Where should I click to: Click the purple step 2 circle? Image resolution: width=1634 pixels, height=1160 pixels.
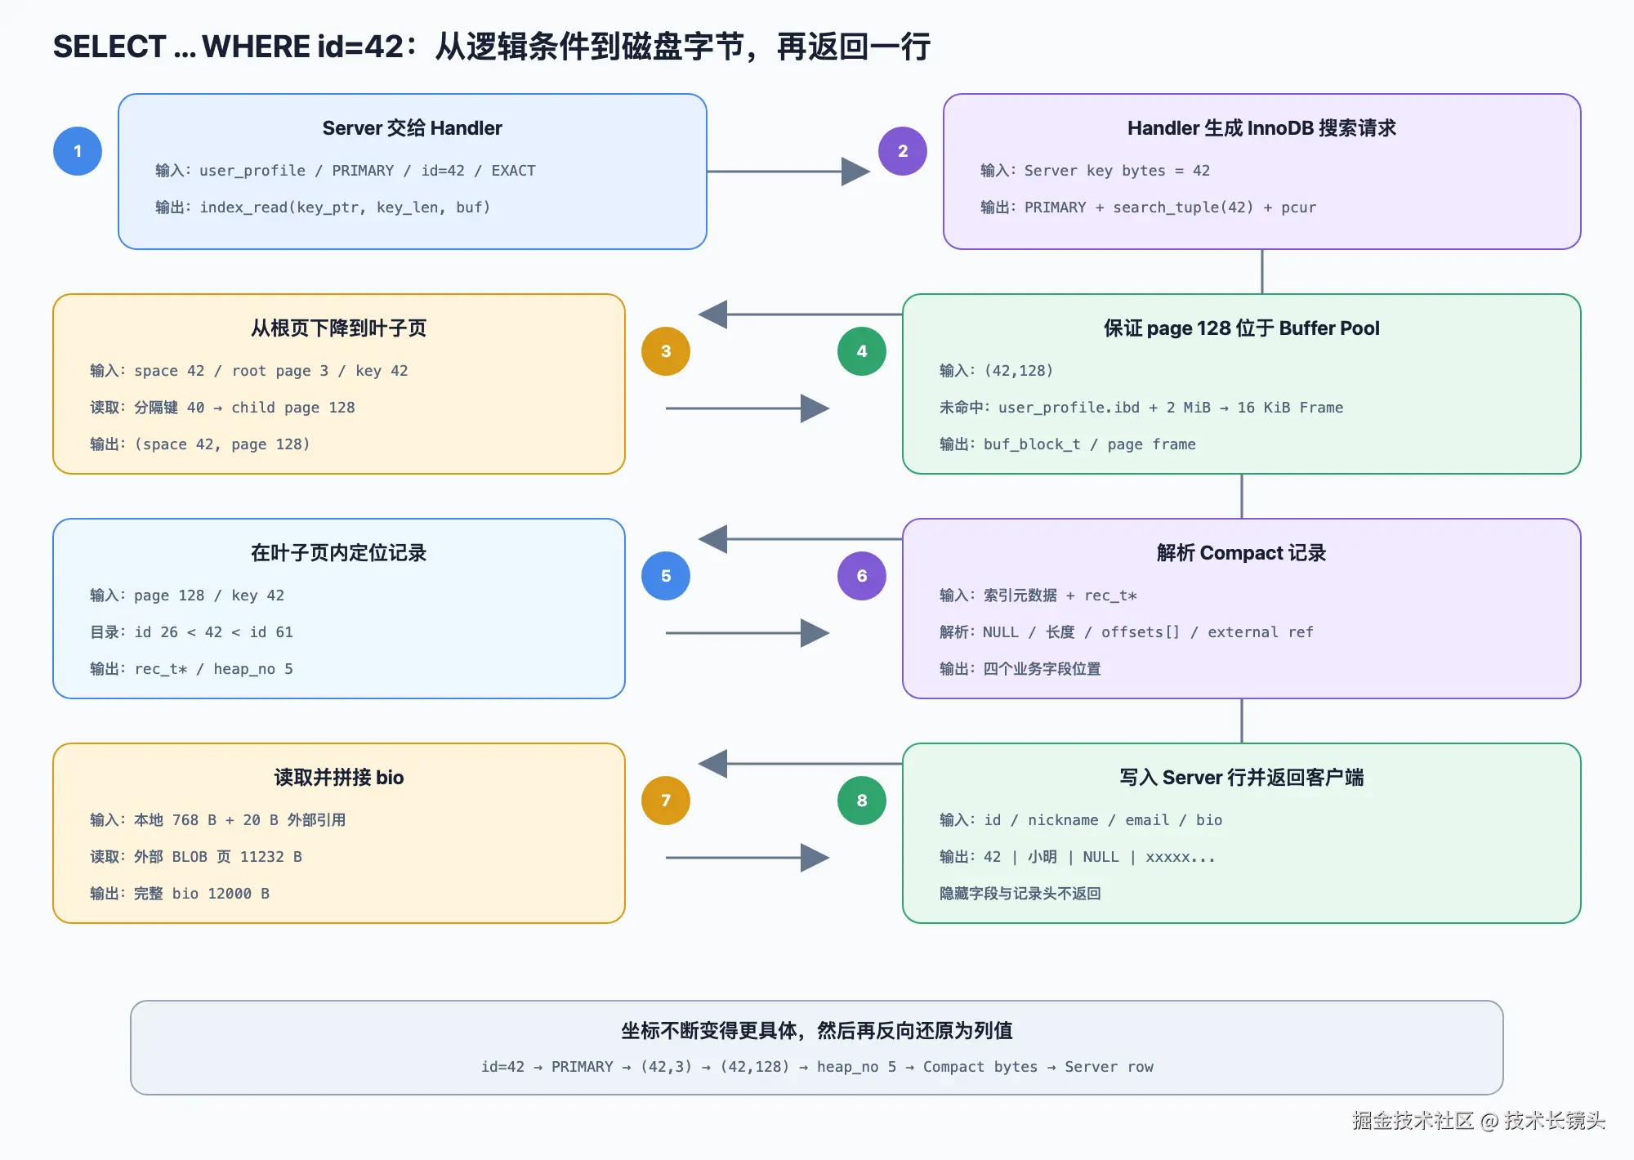tap(903, 151)
